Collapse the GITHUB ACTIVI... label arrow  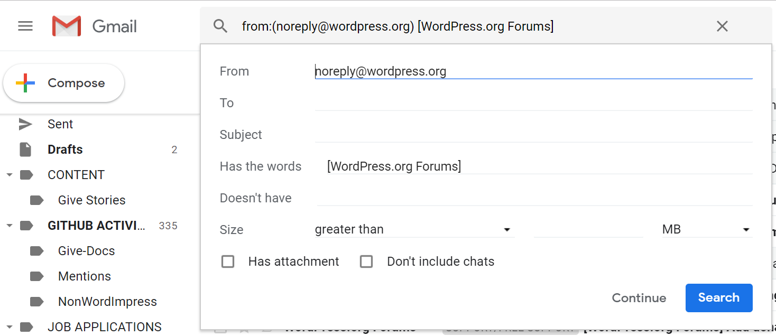9,226
